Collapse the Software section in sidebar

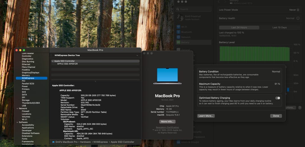coord(17,122)
